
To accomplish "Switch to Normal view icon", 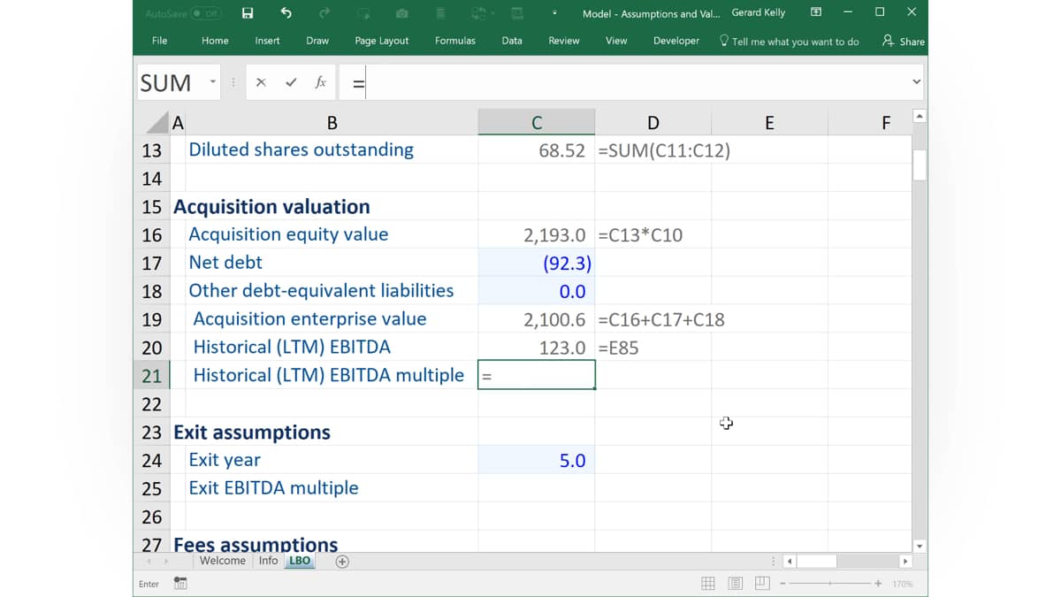I will 708,584.
